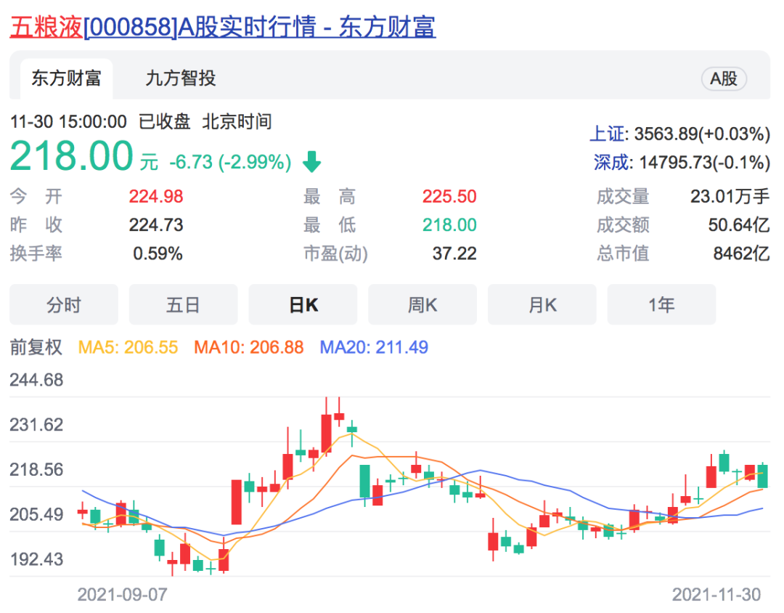Image resolution: width=784 pixels, height=613 pixels.
Task: Click the MA10 indicator label
Action: tap(248, 348)
